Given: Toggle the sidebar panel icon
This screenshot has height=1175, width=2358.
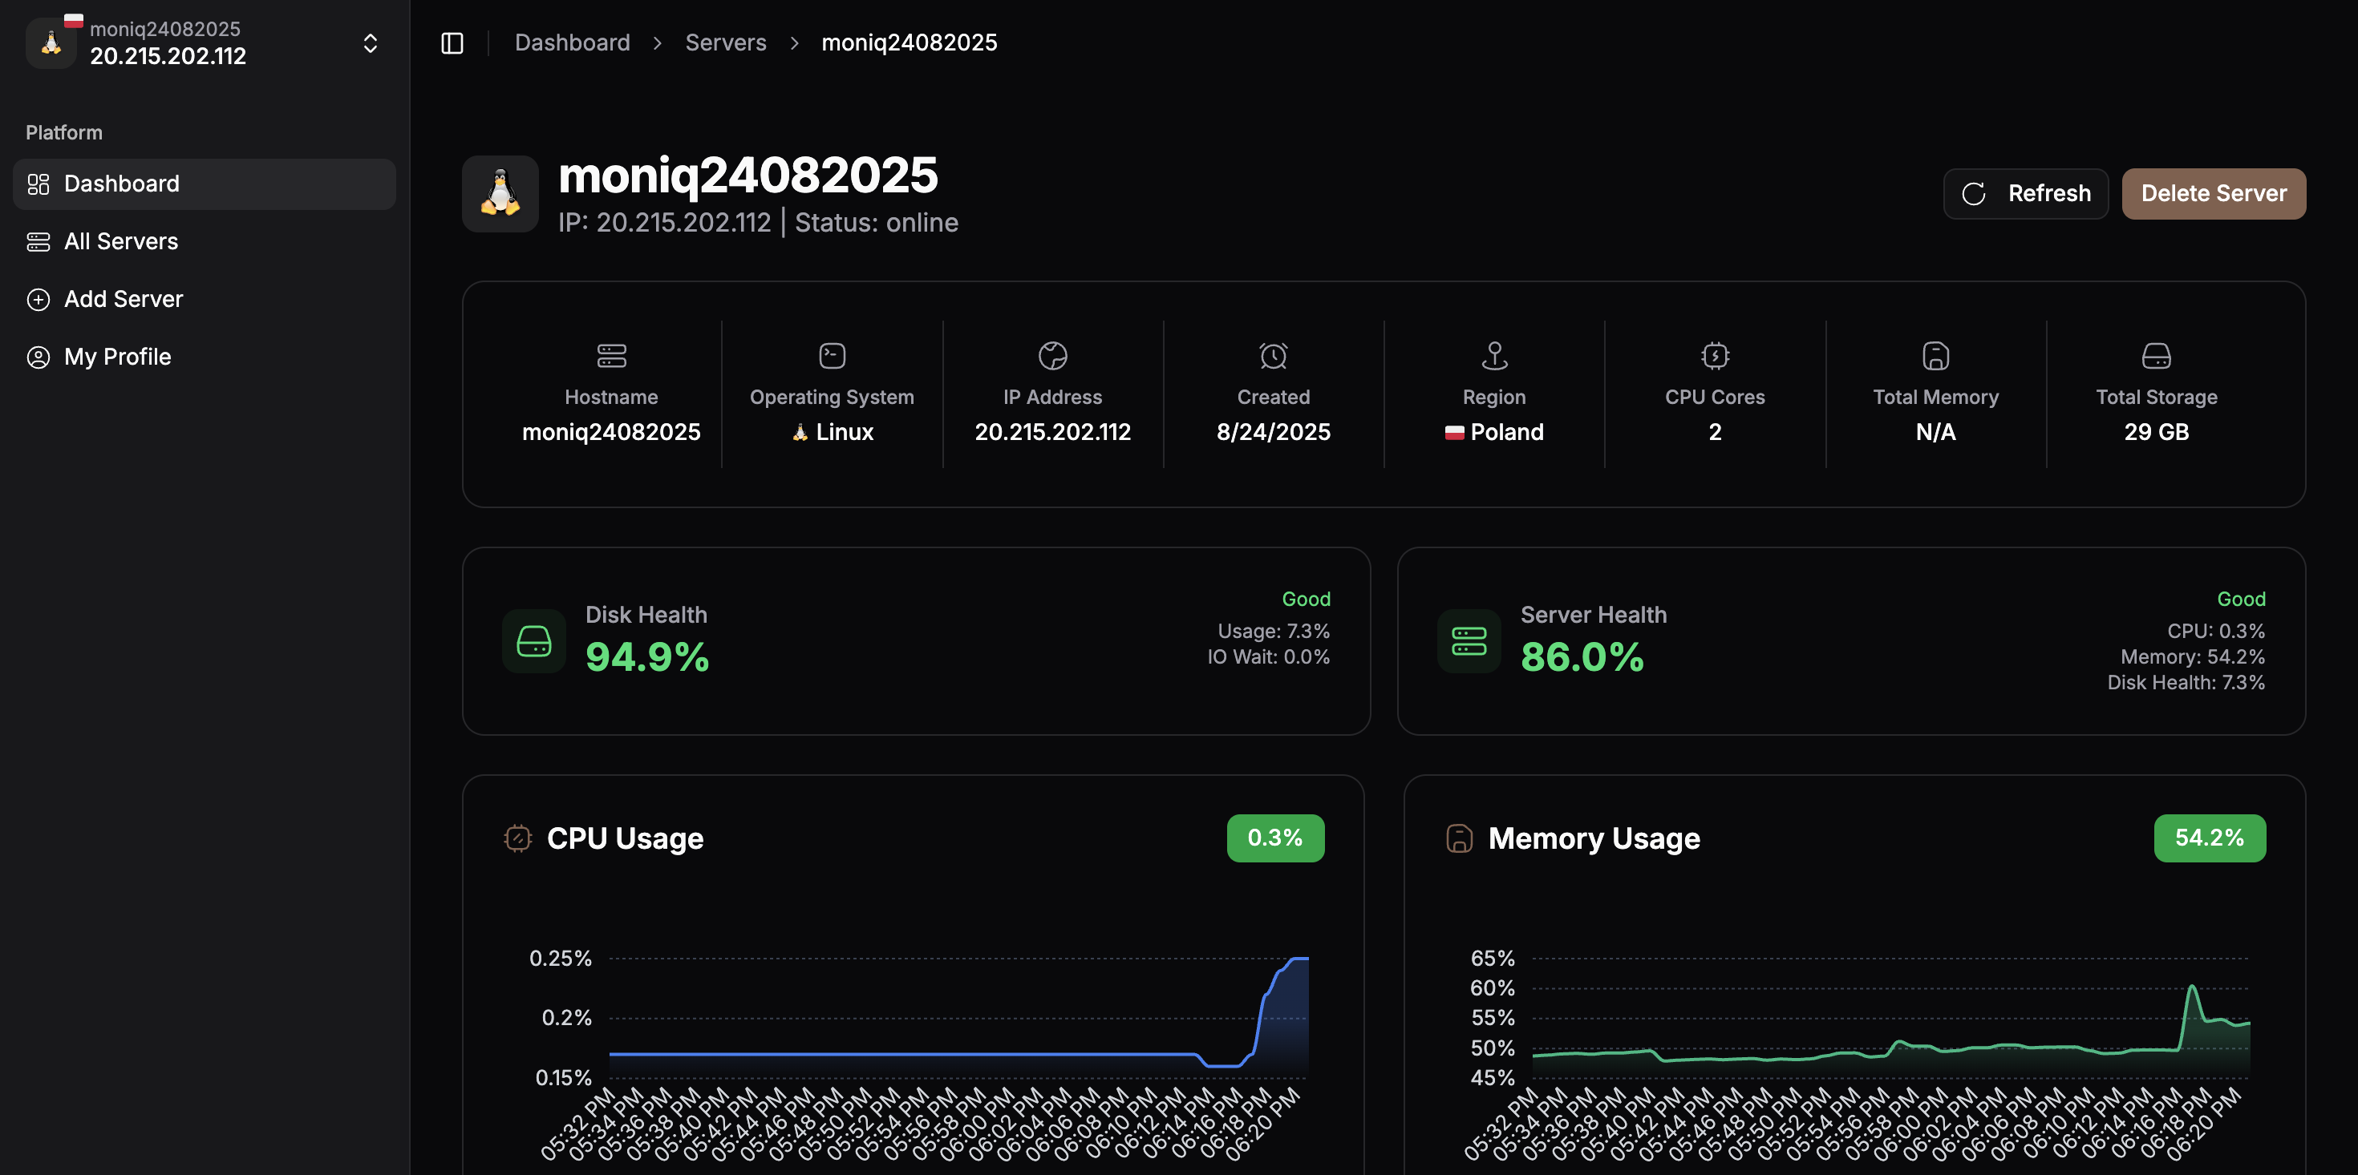Looking at the screenshot, I should coord(452,43).
